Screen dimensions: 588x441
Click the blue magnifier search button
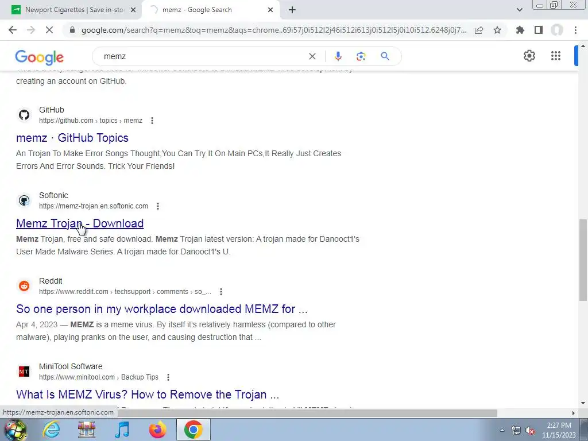(385, 56)
